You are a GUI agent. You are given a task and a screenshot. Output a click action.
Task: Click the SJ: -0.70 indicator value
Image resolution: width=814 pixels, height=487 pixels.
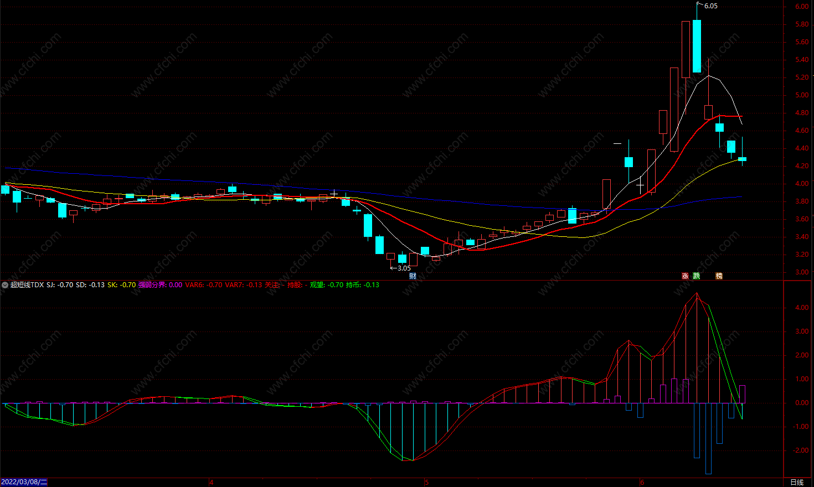(x=60, y=285)
